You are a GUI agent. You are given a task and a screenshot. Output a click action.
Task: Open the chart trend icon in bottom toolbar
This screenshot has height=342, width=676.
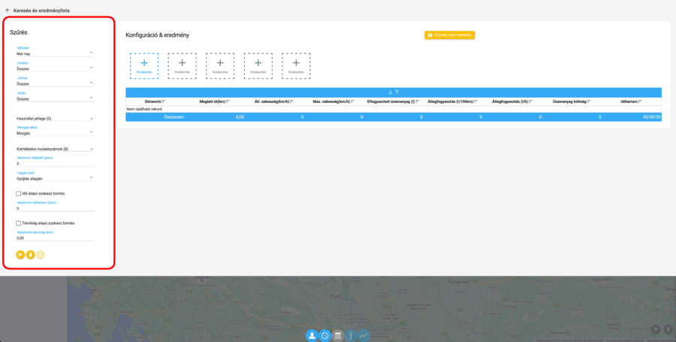point(364,335)
